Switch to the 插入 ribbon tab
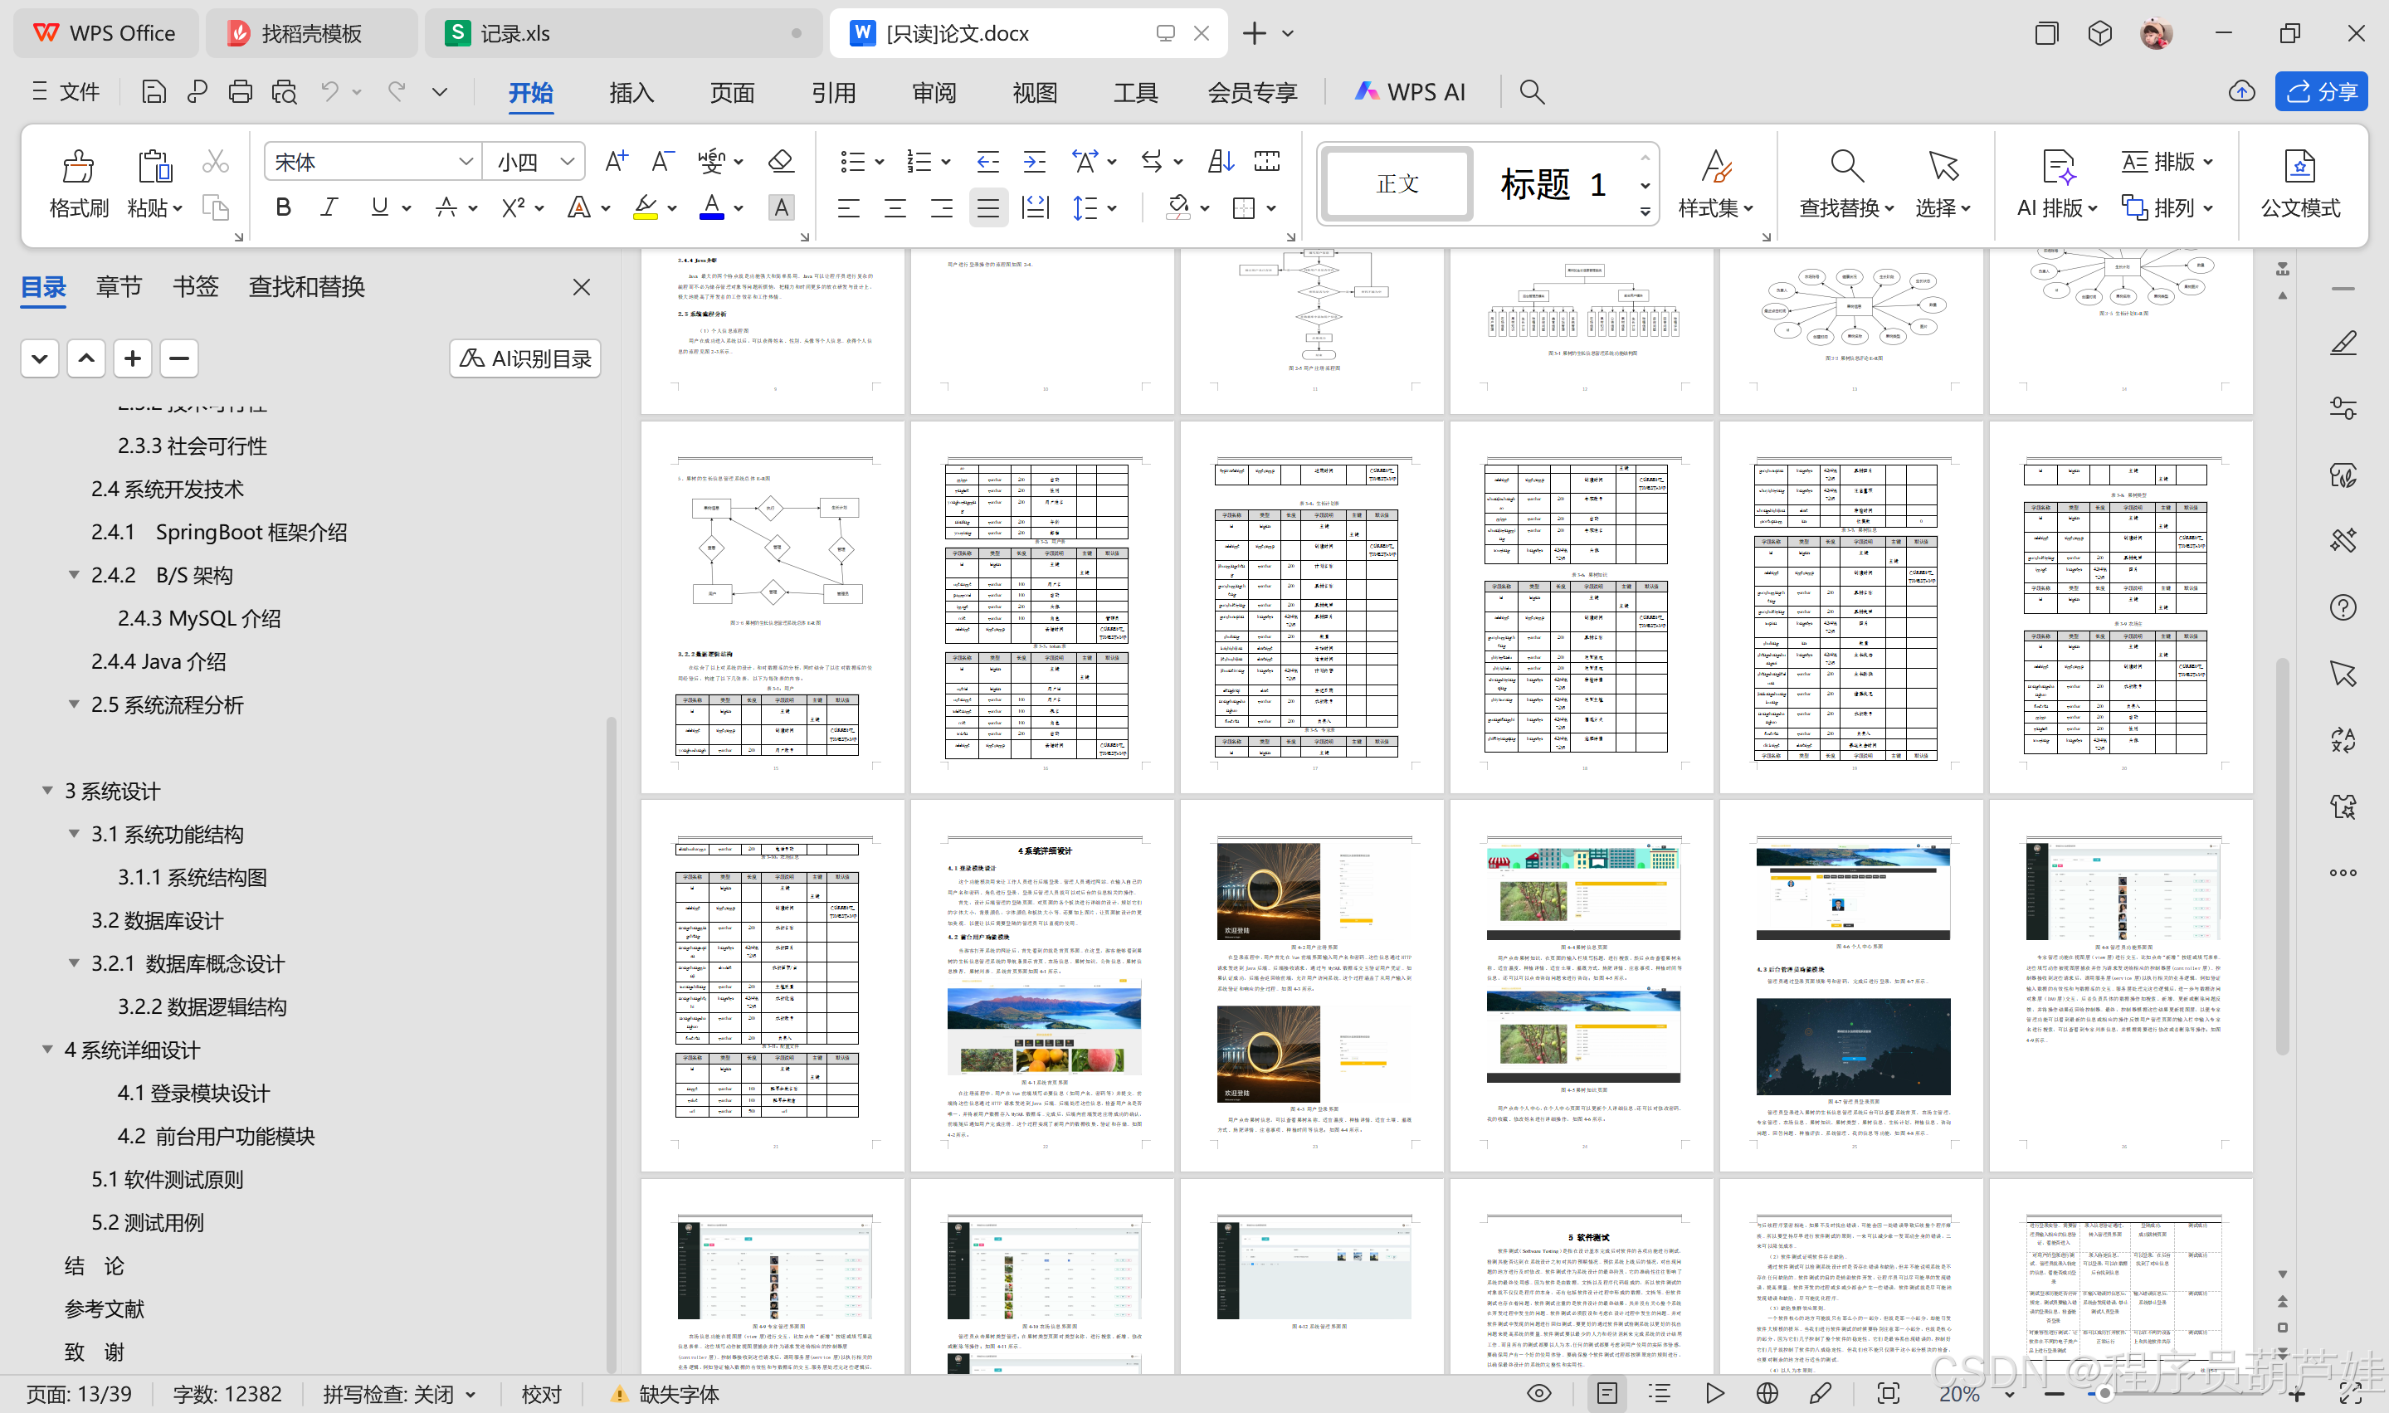 [631, 92]
